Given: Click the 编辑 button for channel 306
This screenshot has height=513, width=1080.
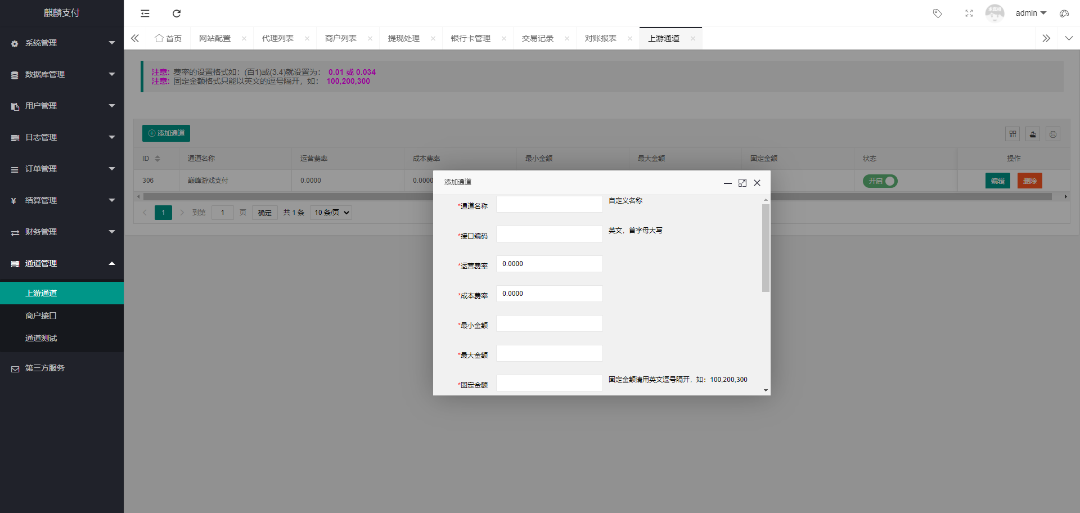Looking at the screenshot, I should tap(997, 181).
